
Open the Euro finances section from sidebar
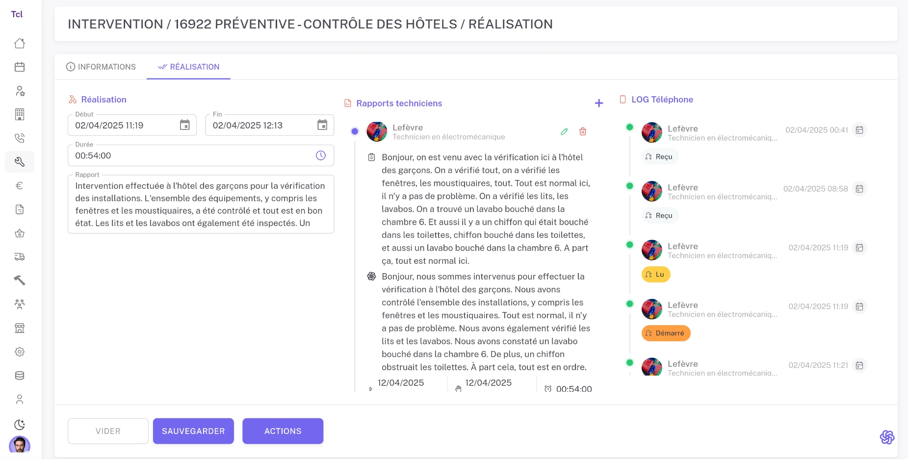(20, 185)
